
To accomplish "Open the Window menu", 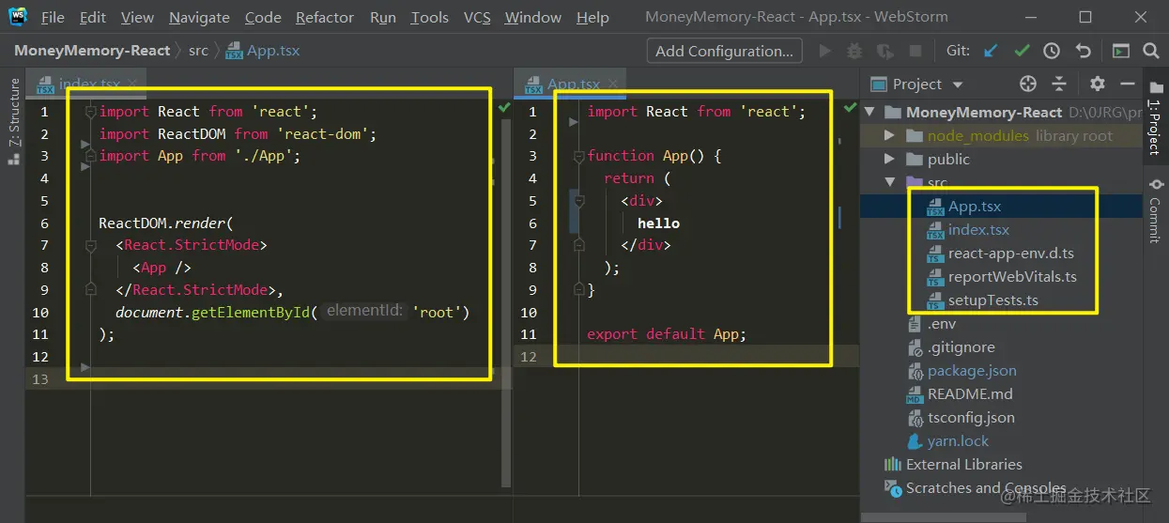I will click(x=534, y=17).
